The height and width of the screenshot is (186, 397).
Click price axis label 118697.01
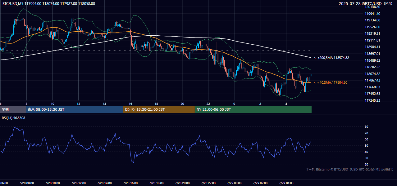point(372,54)
